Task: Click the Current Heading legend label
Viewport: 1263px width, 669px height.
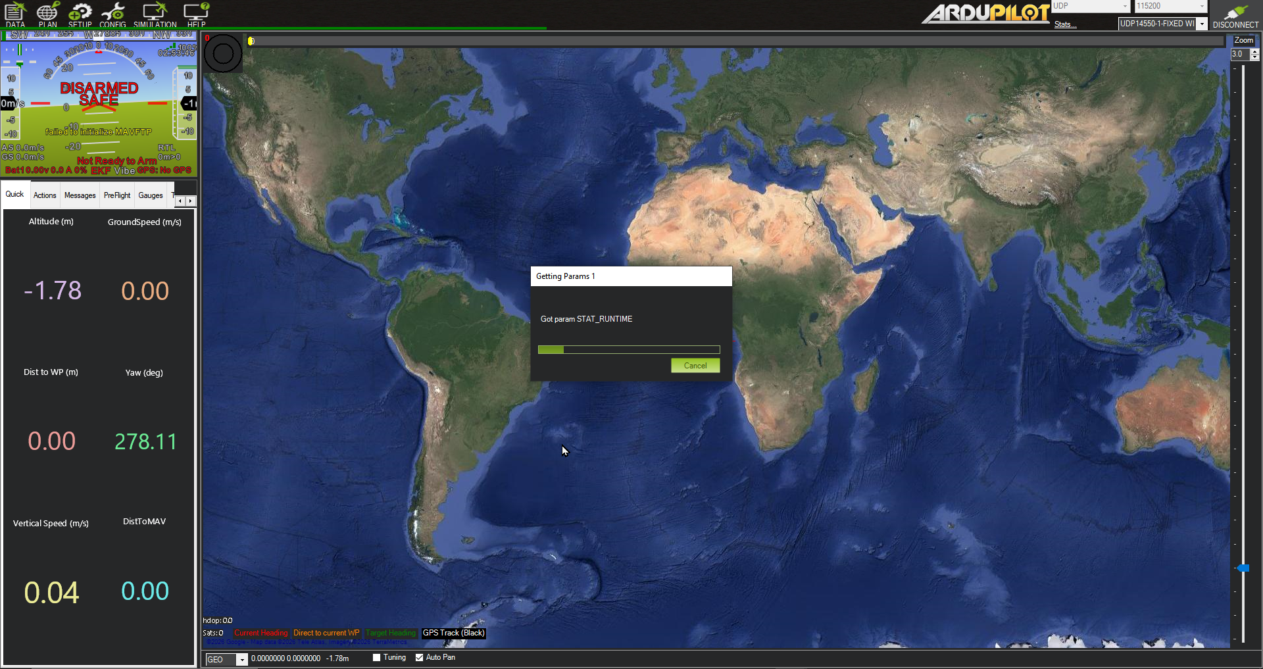Action: click(261, 633)
